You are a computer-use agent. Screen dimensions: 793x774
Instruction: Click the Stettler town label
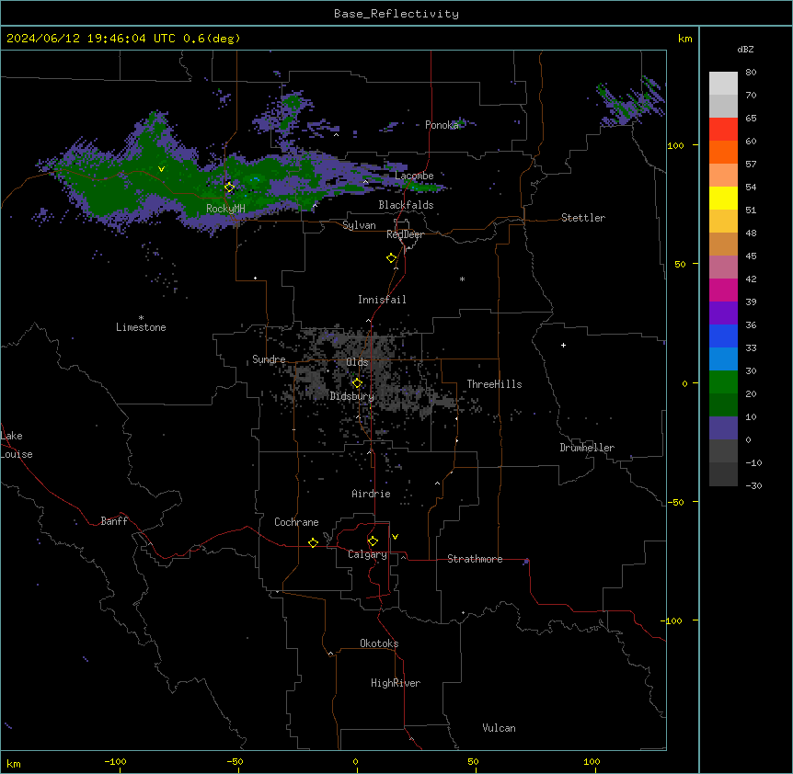click(583, 218)
